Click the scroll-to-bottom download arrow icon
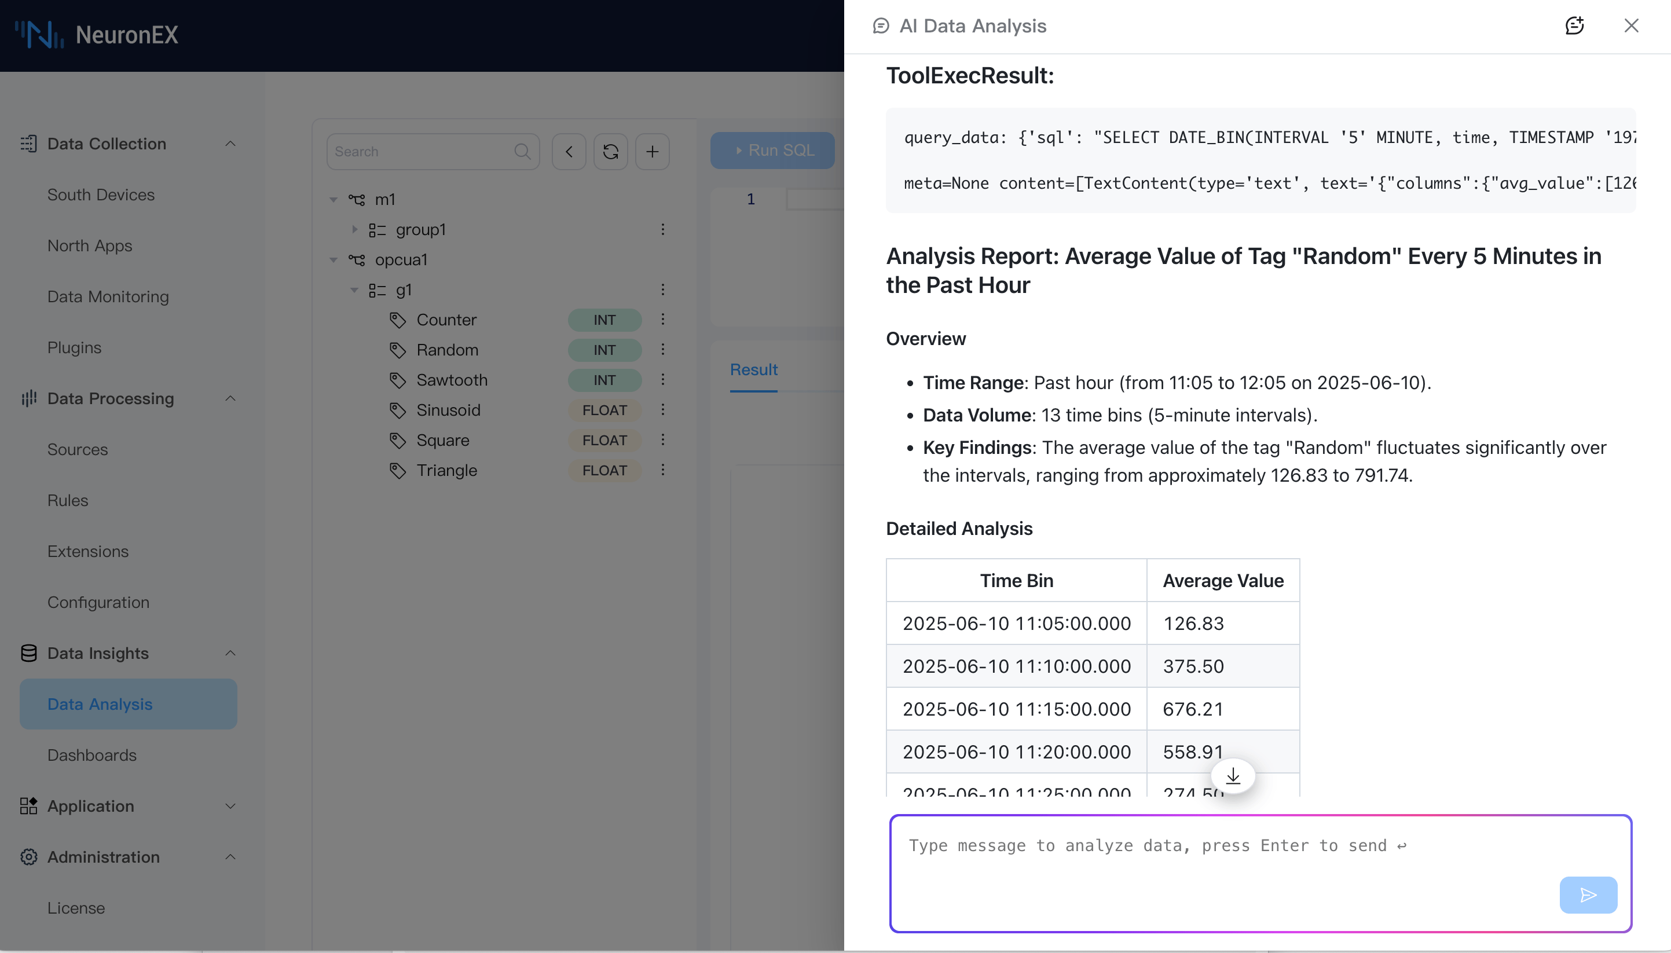Viewport: 1671px width, 953px height. [x=1233, y=776]
